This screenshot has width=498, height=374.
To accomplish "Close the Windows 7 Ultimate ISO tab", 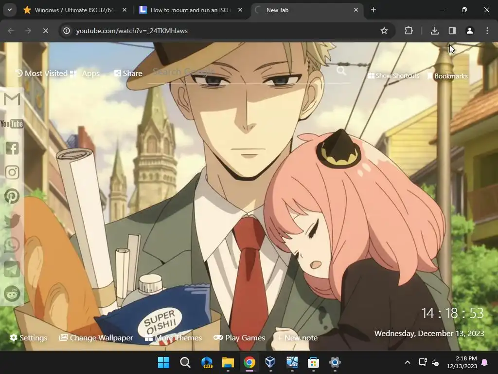I will [124, 10].
